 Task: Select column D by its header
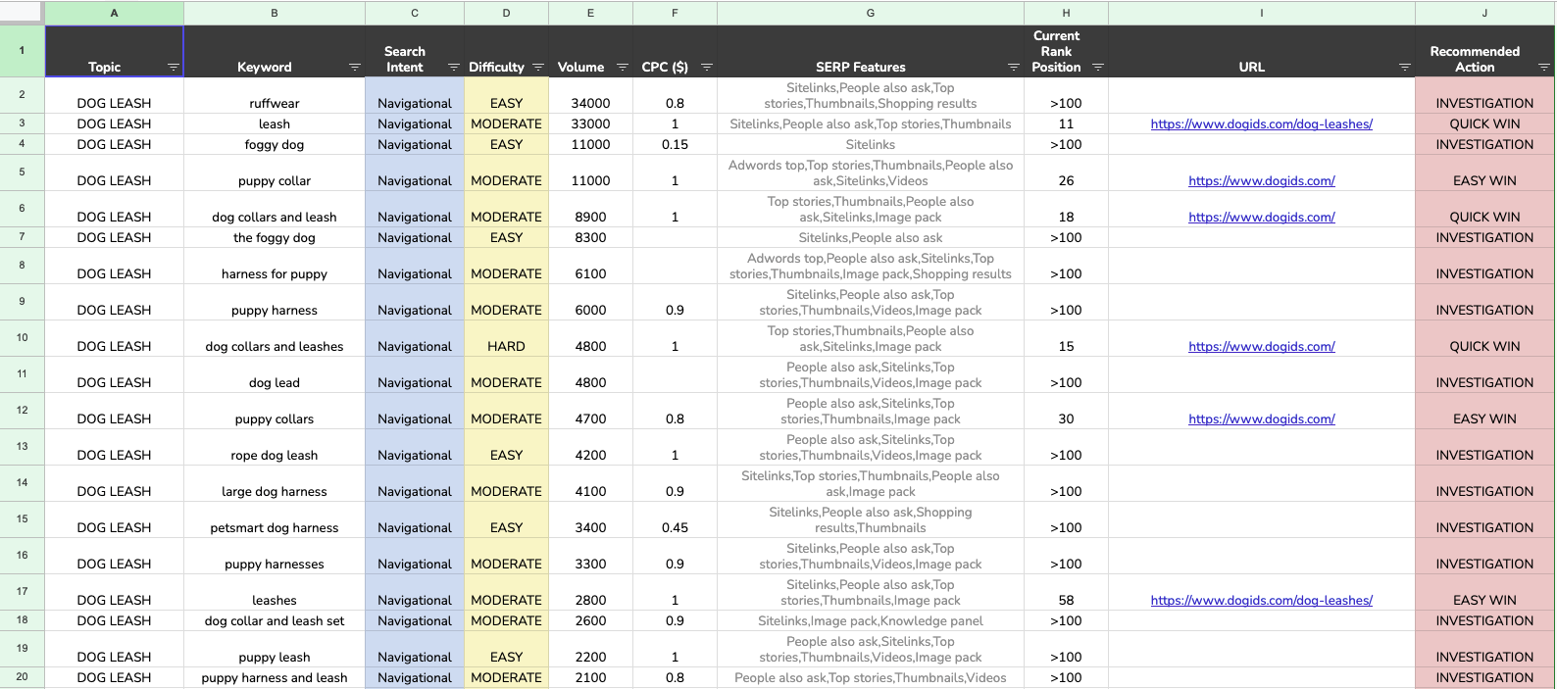pyautogui.click(x=506, y=13)
